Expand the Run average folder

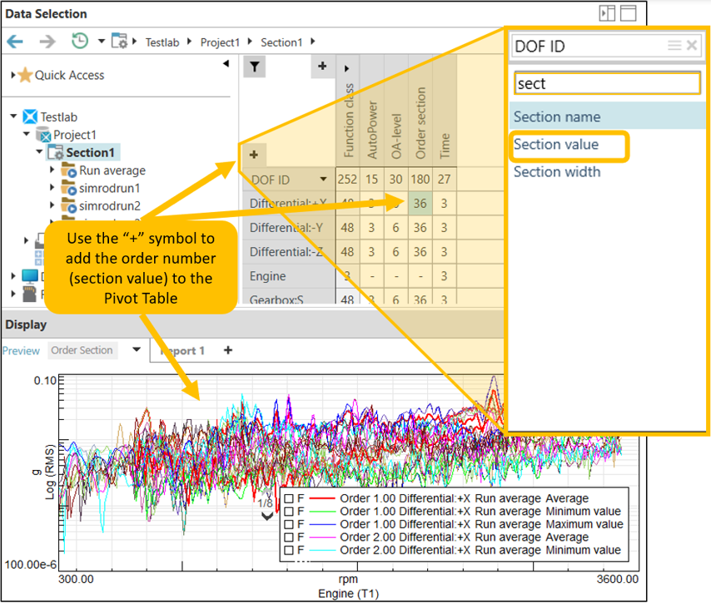[x=53, y=171]
